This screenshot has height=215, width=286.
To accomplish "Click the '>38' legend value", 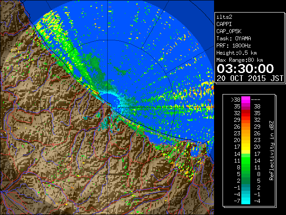I will click(236, 99).
